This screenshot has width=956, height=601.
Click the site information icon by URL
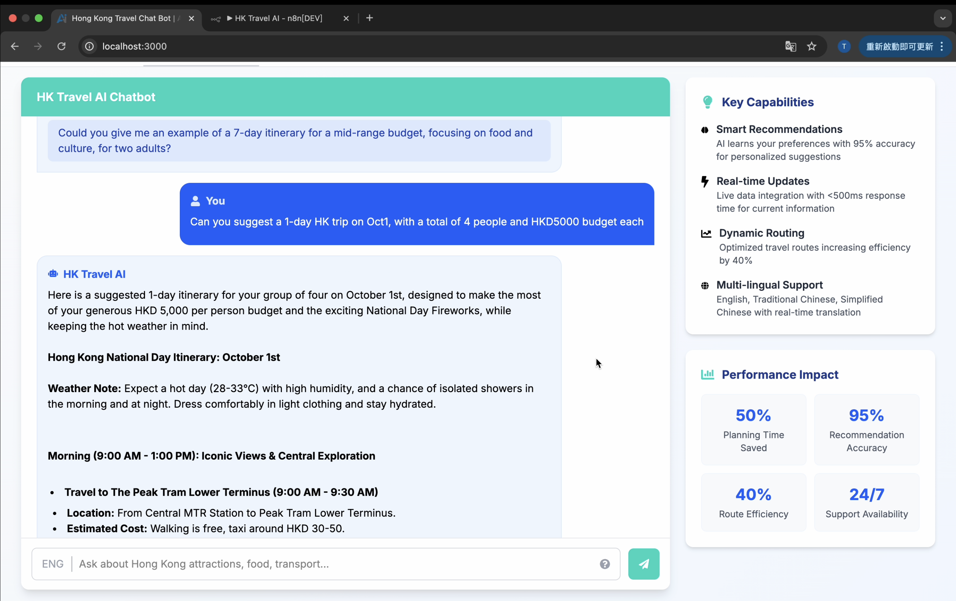coord(90,46)
